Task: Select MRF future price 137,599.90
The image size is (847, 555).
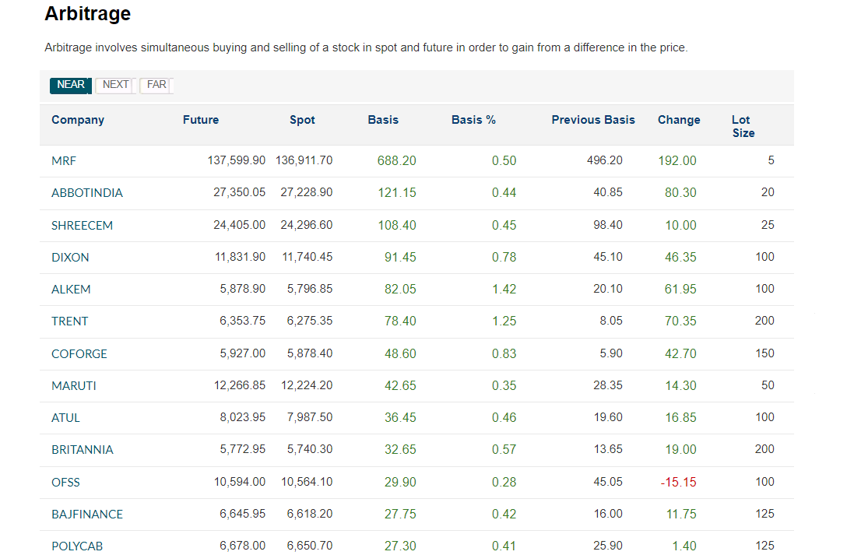Action: pos(237,160)
